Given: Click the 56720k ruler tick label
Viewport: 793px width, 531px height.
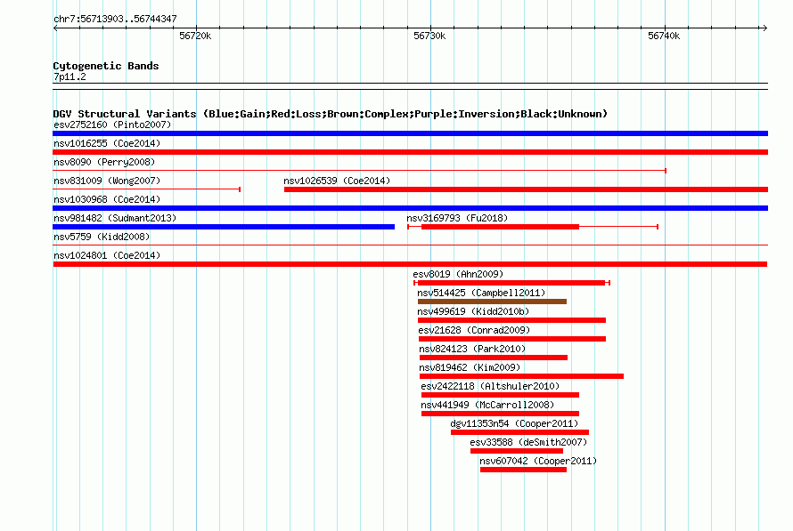Looking at the screenshot, I should pyautogui.click(x=195, y=36).
